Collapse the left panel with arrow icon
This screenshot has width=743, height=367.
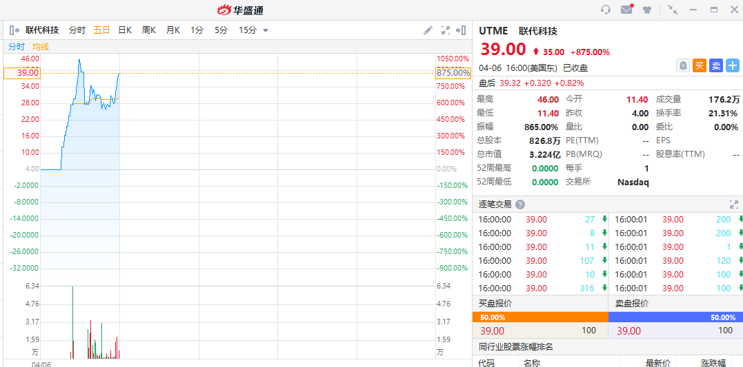(x=14, y=30)
